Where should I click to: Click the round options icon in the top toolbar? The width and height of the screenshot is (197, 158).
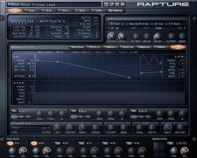pos(117,4)
